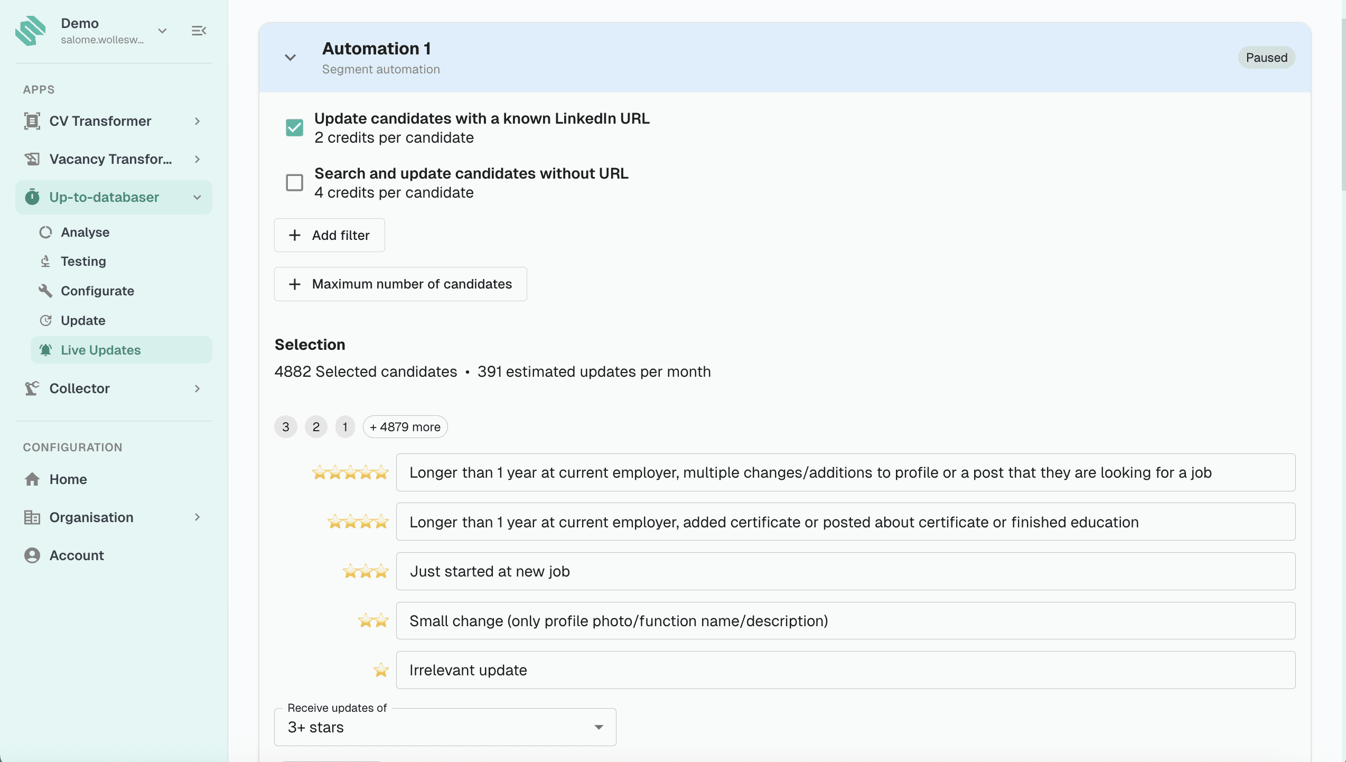Click the +4879 more candidates chip

pyautogui.click(x=405, y=427)
